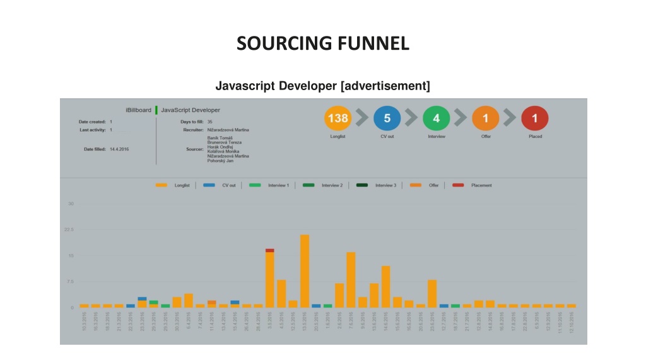Click sourcer name Brunerová Tereza

225,142
